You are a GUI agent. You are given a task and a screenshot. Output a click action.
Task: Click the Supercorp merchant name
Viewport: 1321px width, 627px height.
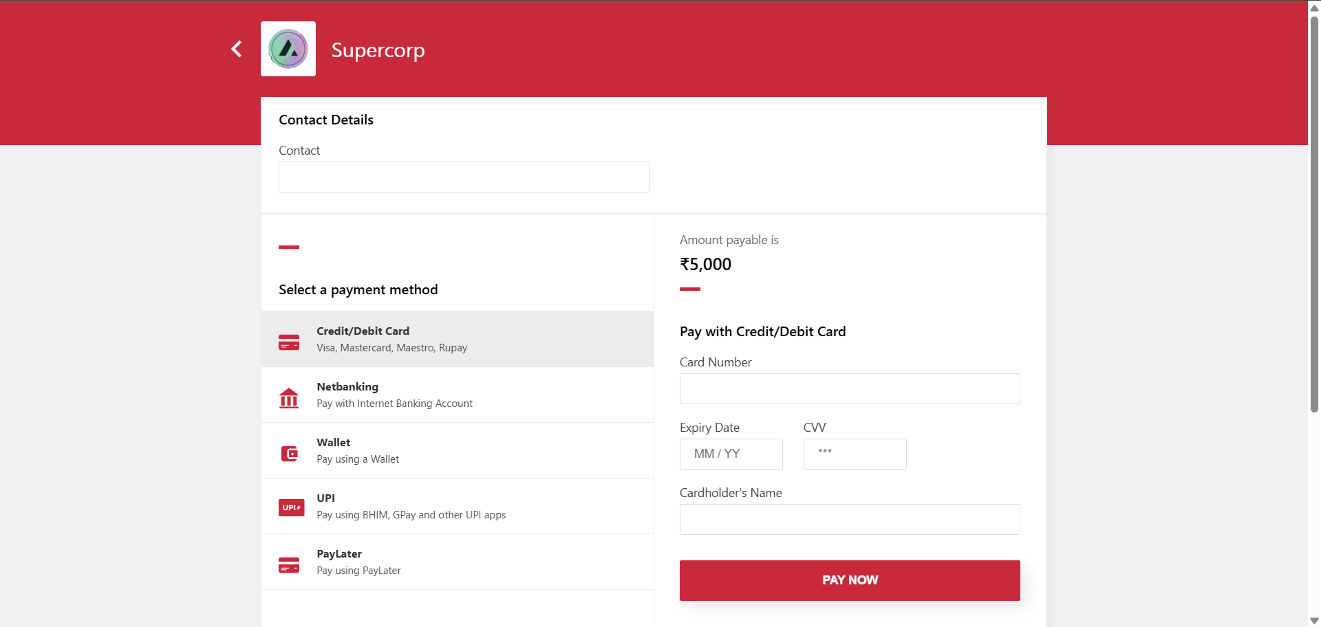tap(378, 50)
